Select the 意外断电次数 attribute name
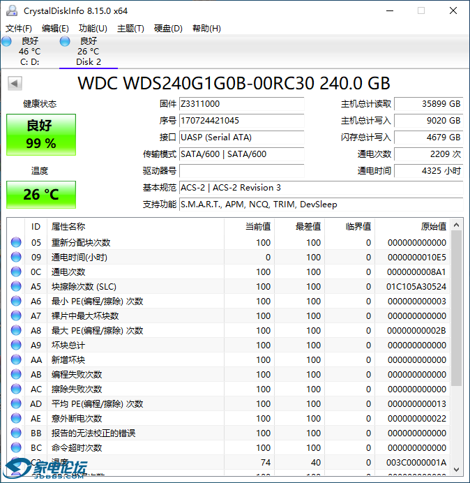 77,418
